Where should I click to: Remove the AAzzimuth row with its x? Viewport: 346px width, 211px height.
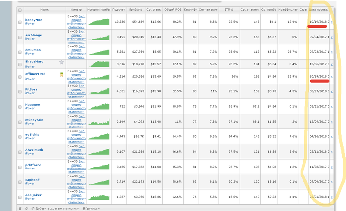click(x=332, y=152)
